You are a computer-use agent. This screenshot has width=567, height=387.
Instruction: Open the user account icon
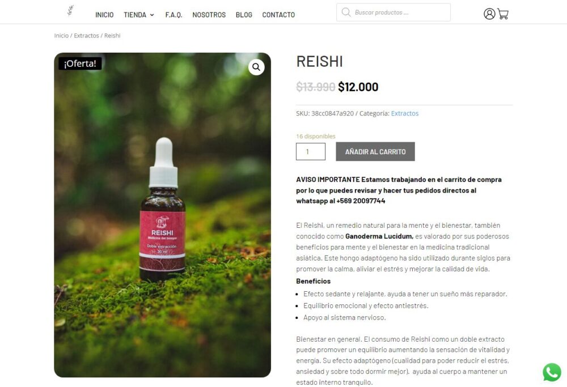tap(489, 14)
